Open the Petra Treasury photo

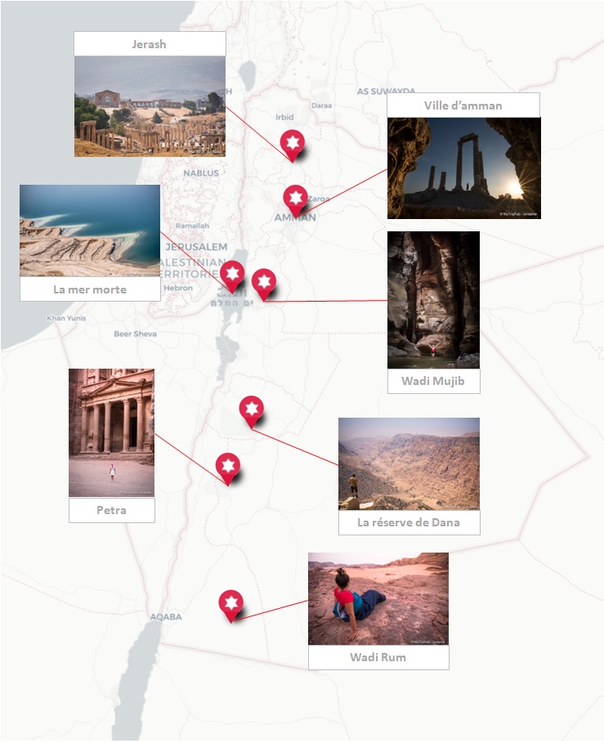pyautogui.click(x=111, y=432)
